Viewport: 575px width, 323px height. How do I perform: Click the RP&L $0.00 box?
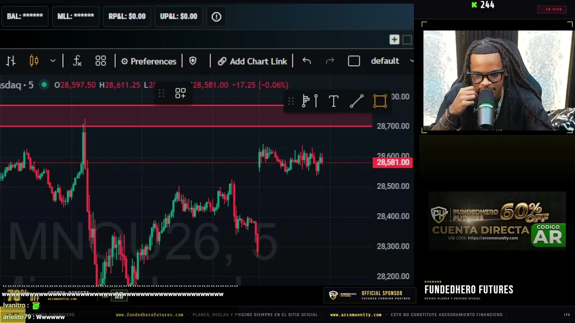pyautogui.click(x=127, y=17)
